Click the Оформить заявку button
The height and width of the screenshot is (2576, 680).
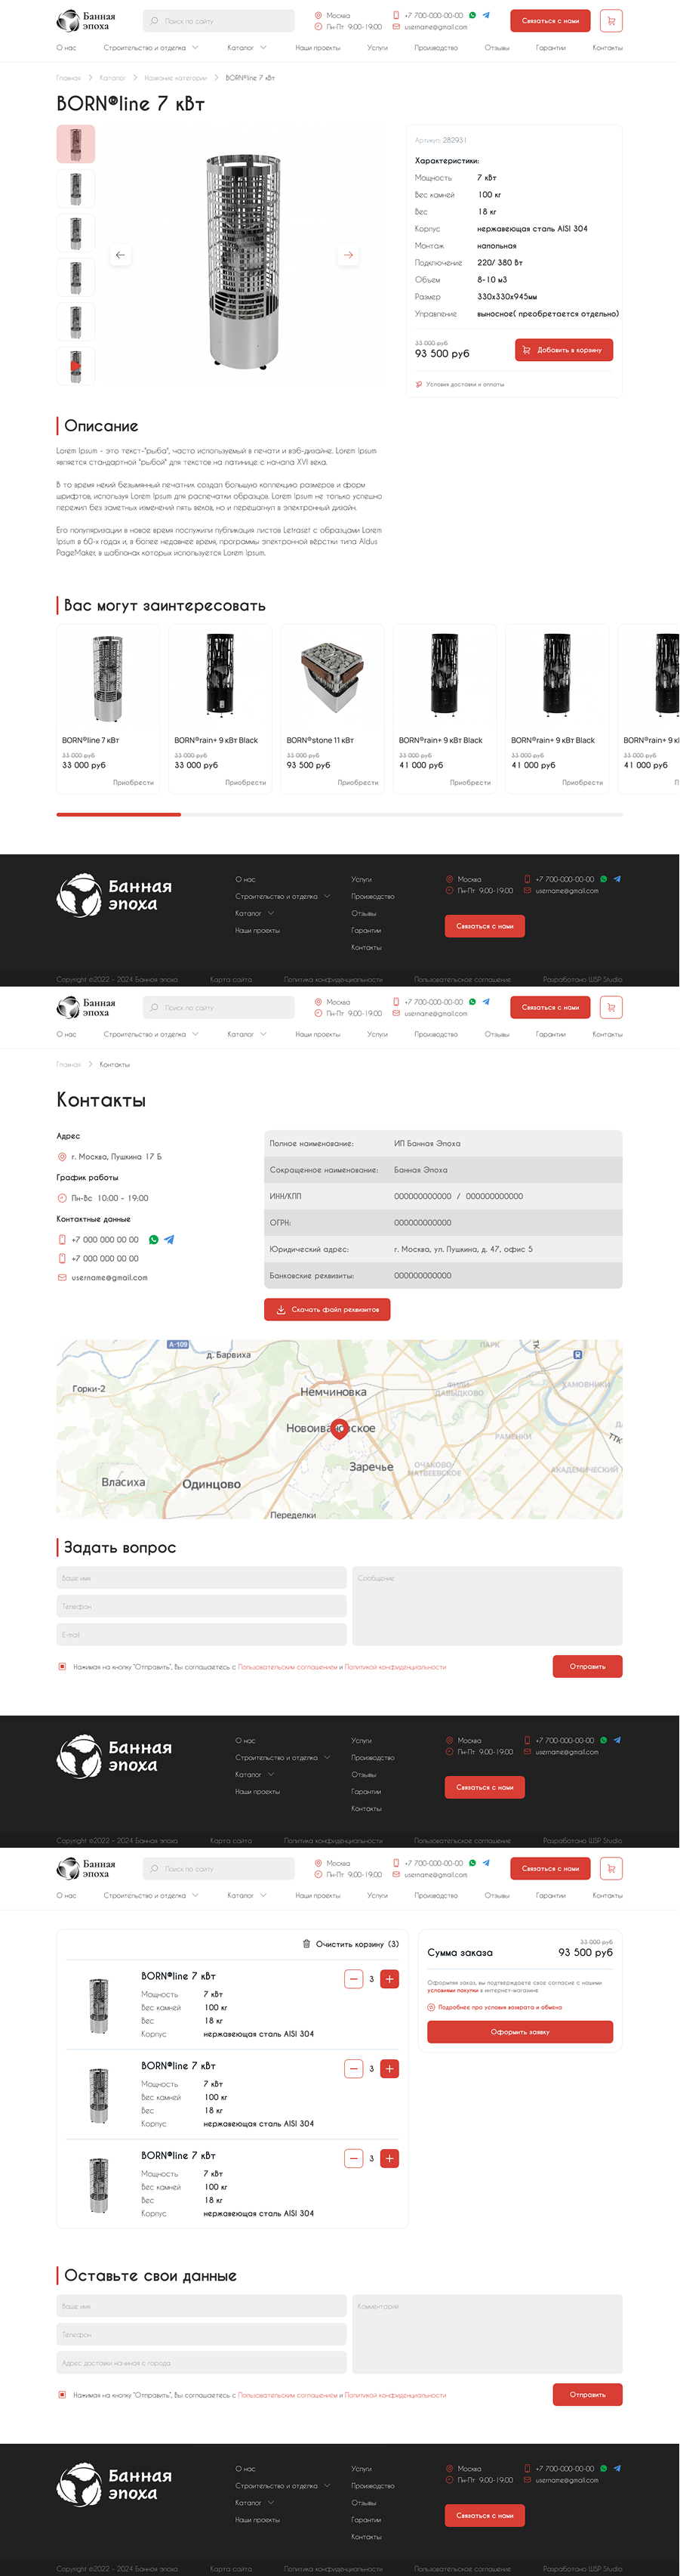(520, 2032)
